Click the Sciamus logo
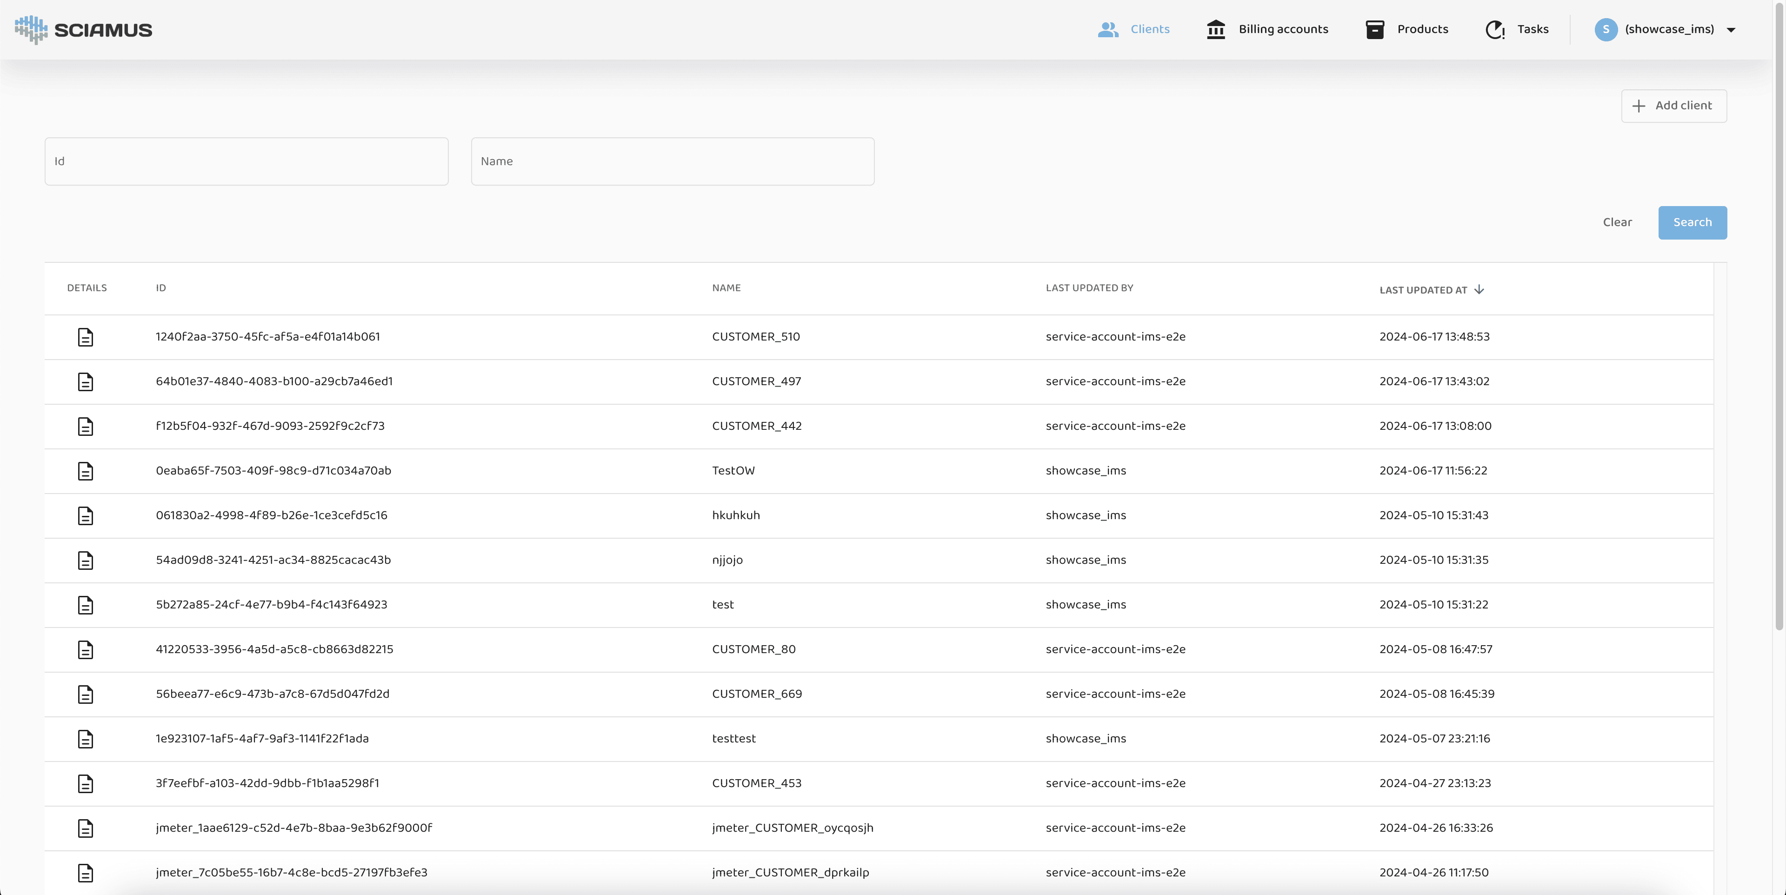This screenshot has width=1786, height=895. pos(83,30)
